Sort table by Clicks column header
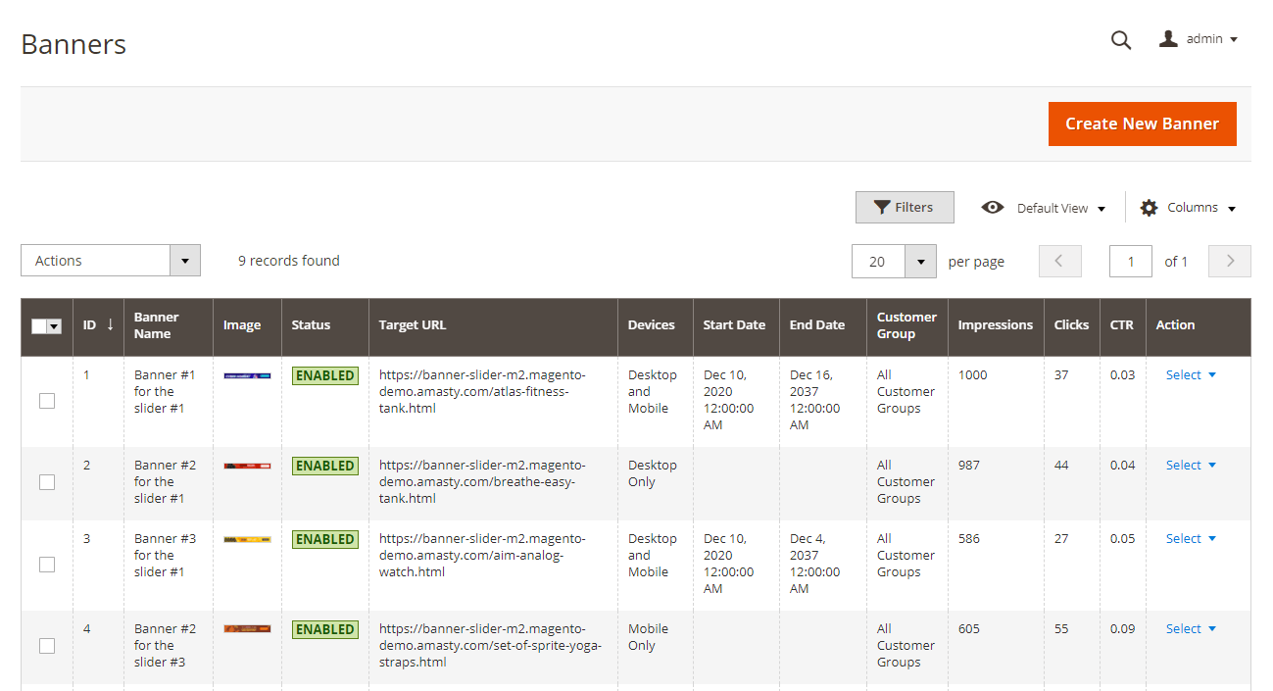 tap(1071, 325)
